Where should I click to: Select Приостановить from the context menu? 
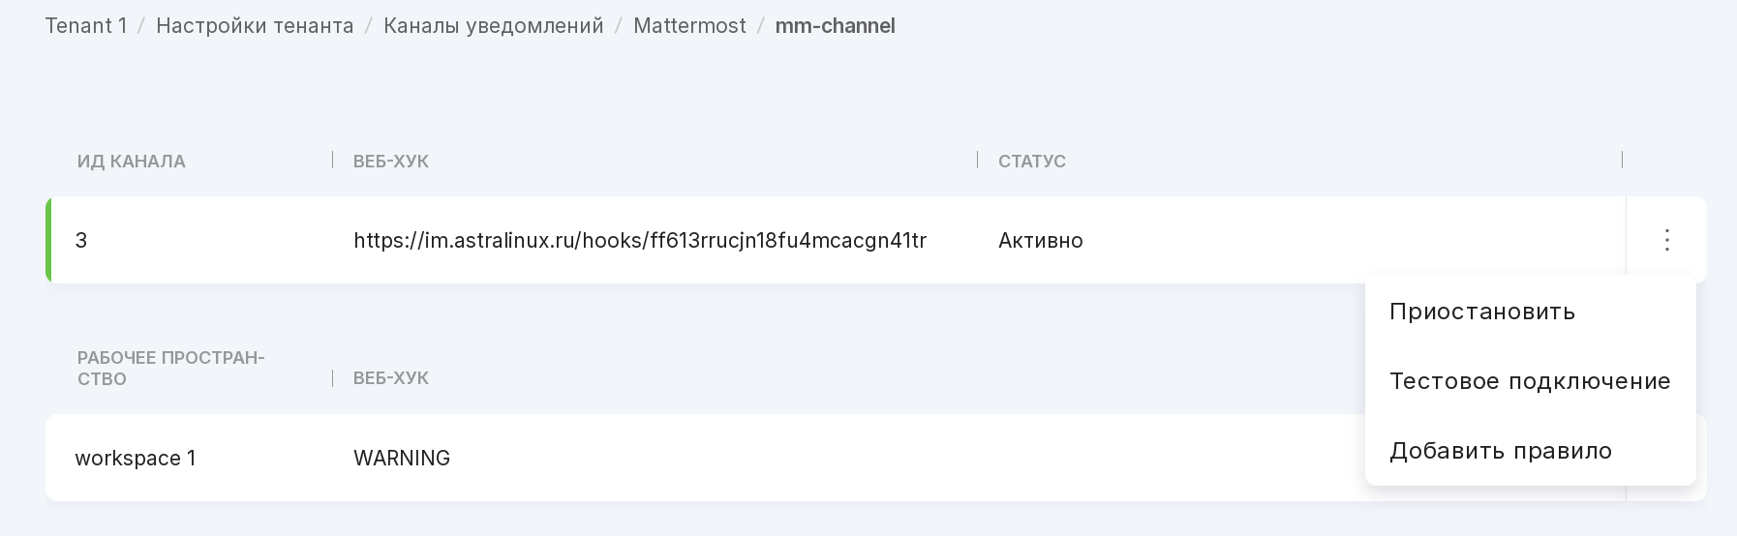coord(1481,312)
